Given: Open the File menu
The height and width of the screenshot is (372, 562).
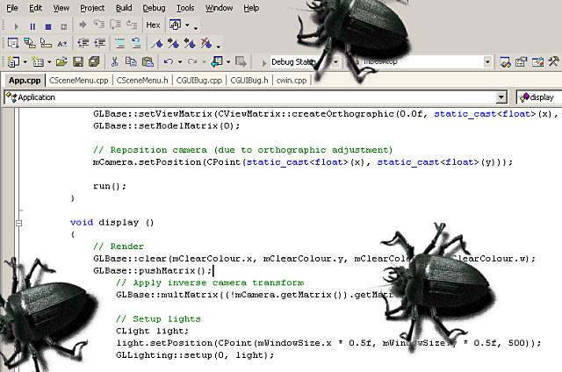Looking at the screenshot, I should point(12,8).
